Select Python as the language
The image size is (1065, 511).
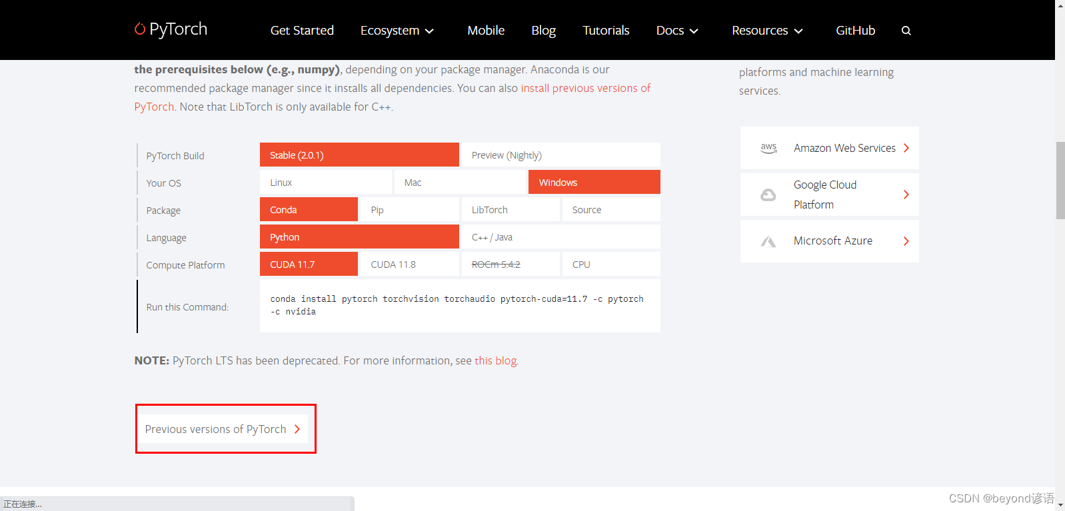pyautogui.click(x=359, y=237)
